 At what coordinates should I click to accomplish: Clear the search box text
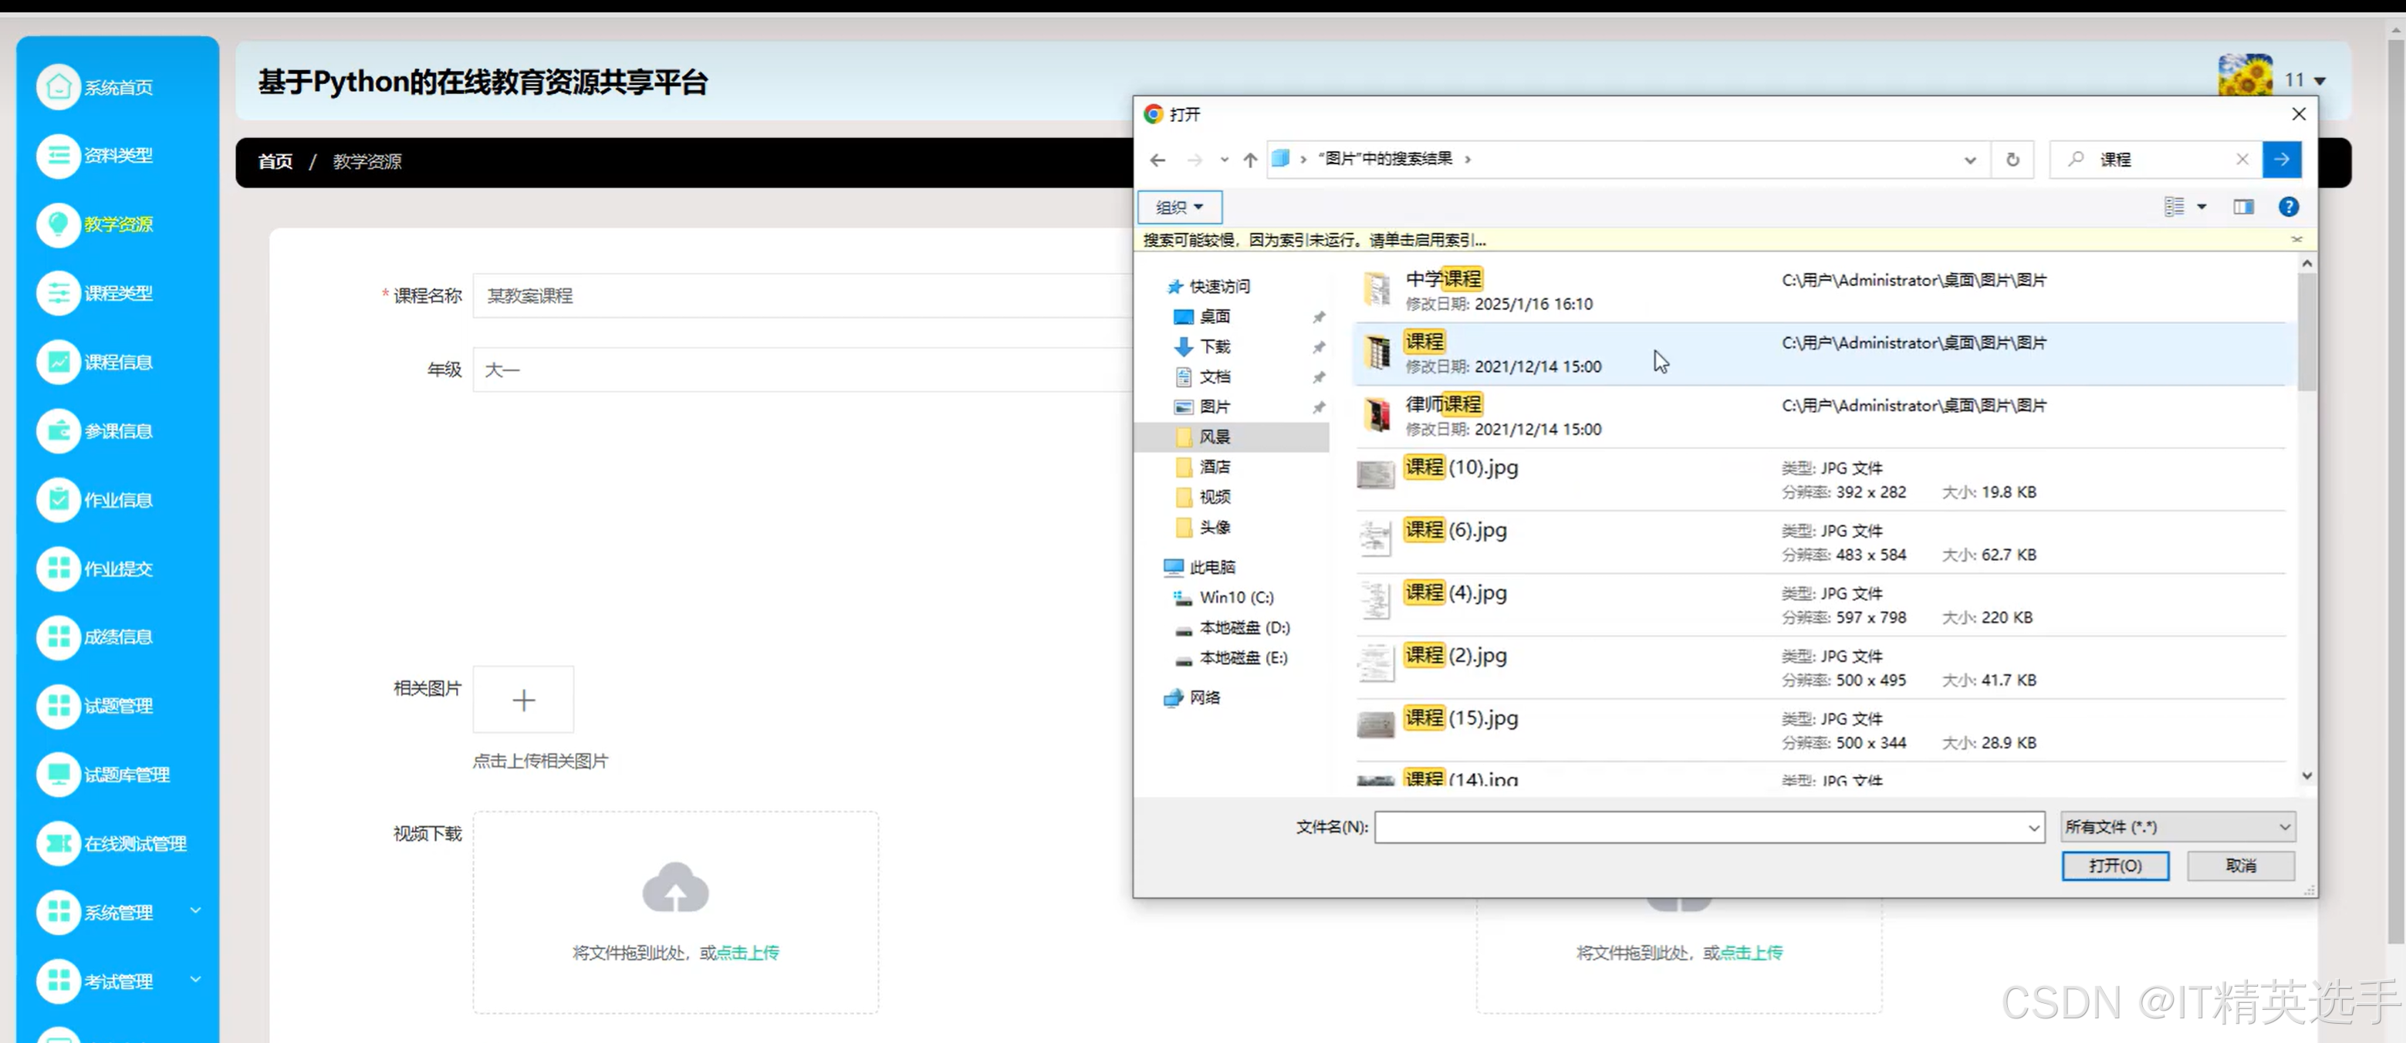point(2242,160)
